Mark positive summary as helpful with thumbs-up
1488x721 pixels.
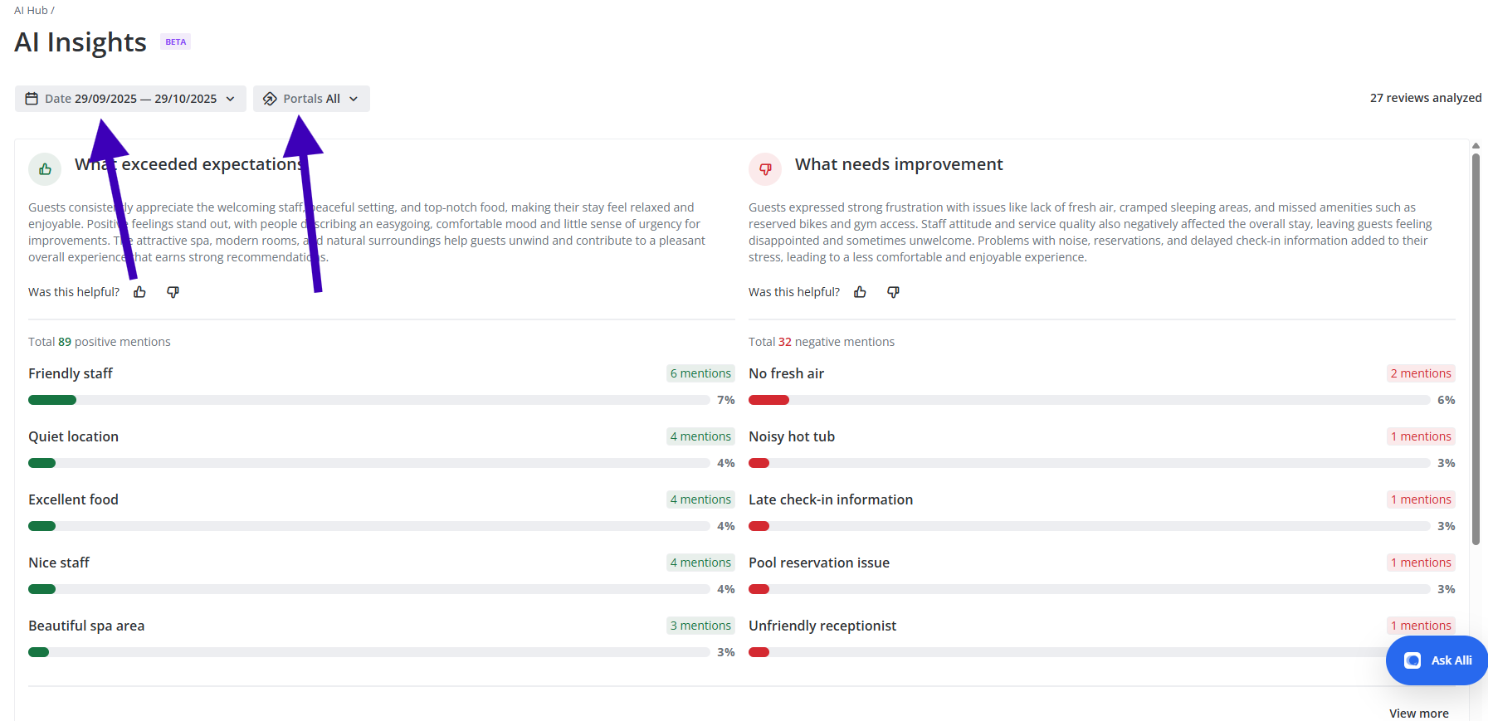click(x=139, y=292)
